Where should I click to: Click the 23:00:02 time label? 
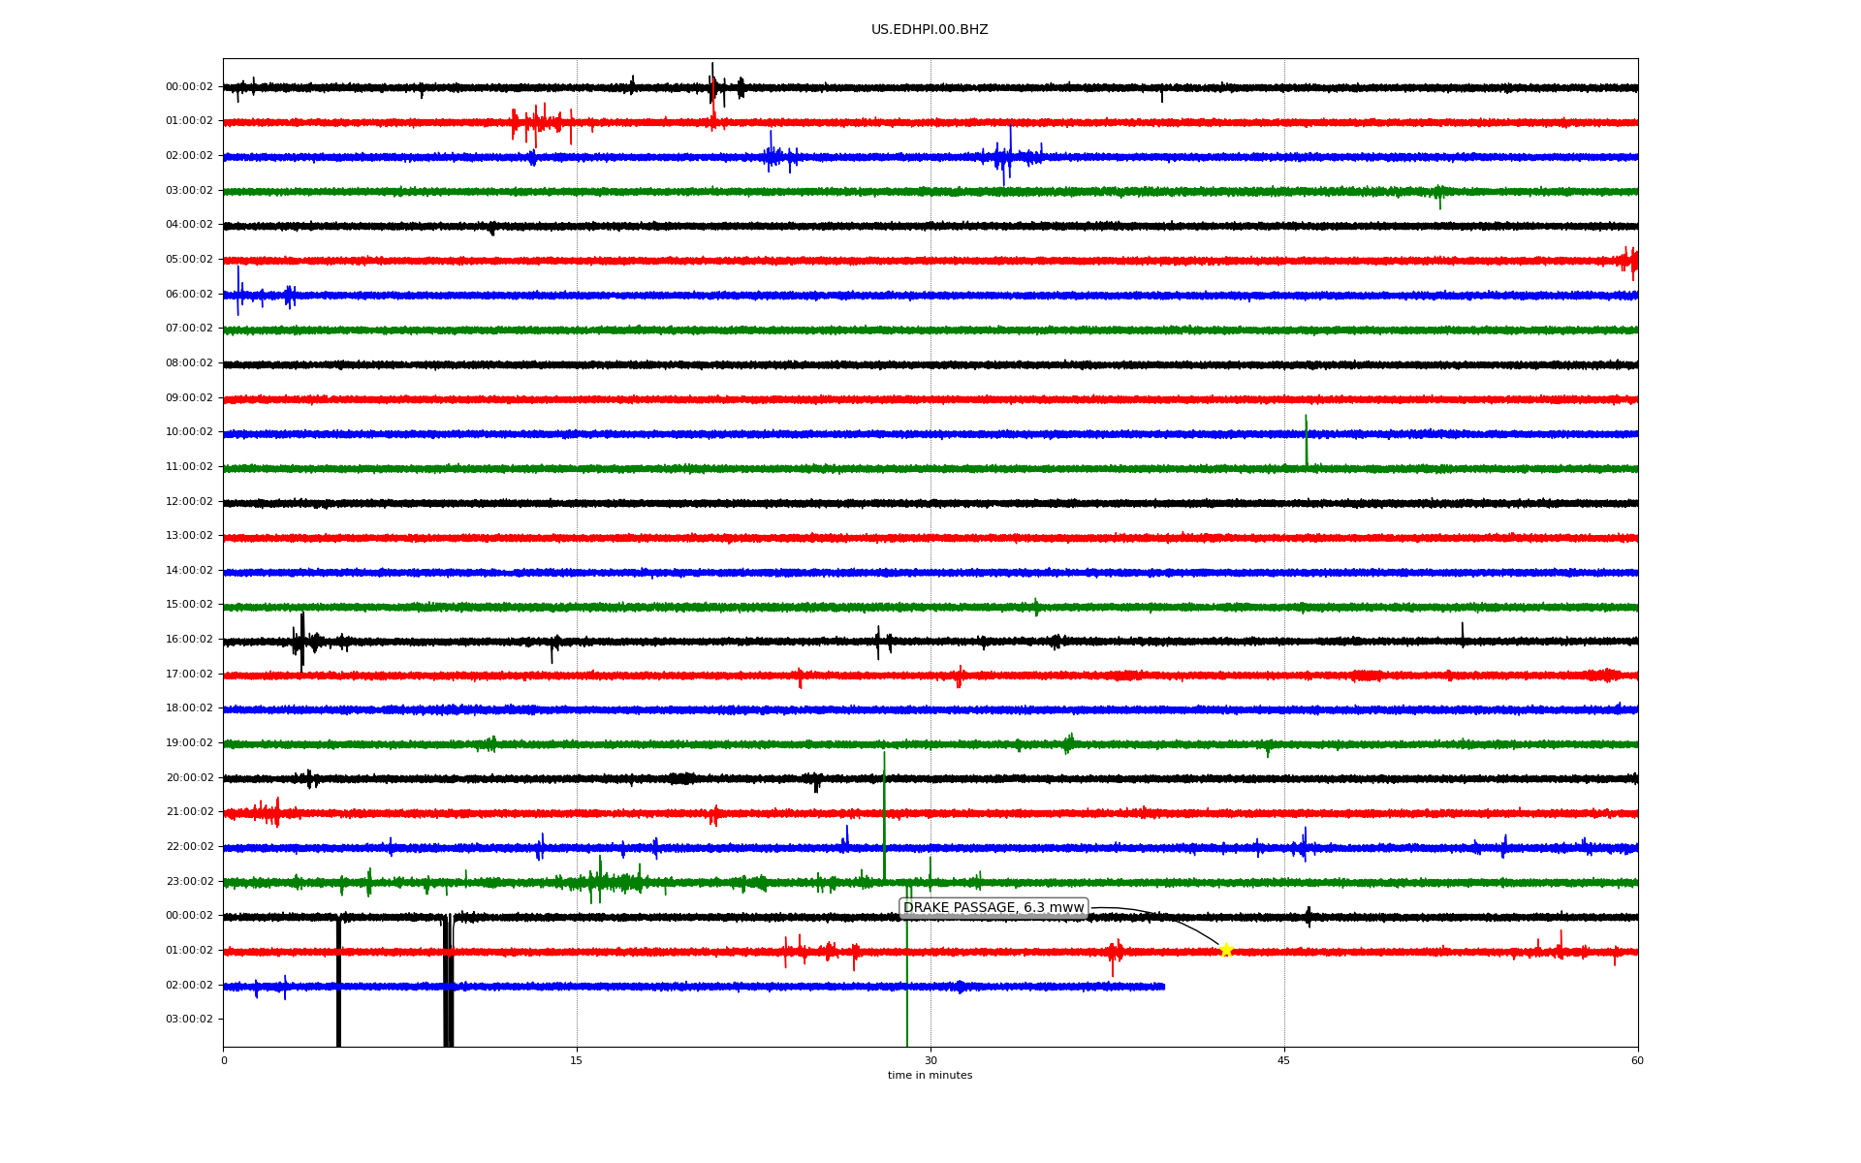click(x=189, y=882)
